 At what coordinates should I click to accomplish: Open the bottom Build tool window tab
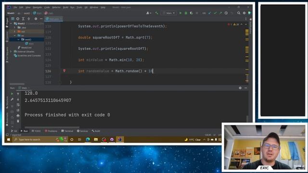[x=96, y=131]
